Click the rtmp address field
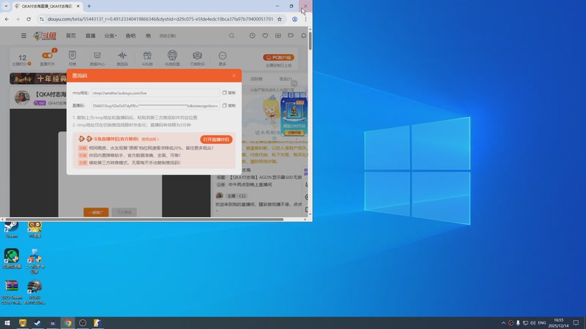The image size is (586, 329). [x=155, y=93]
